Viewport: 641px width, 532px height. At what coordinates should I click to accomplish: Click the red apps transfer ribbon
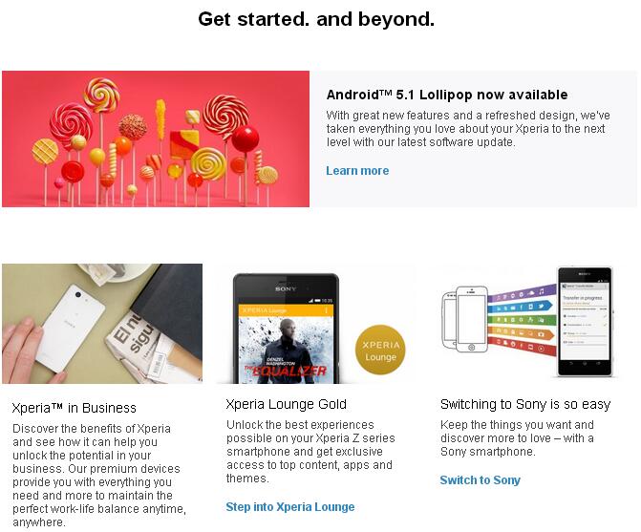(522, 346)
